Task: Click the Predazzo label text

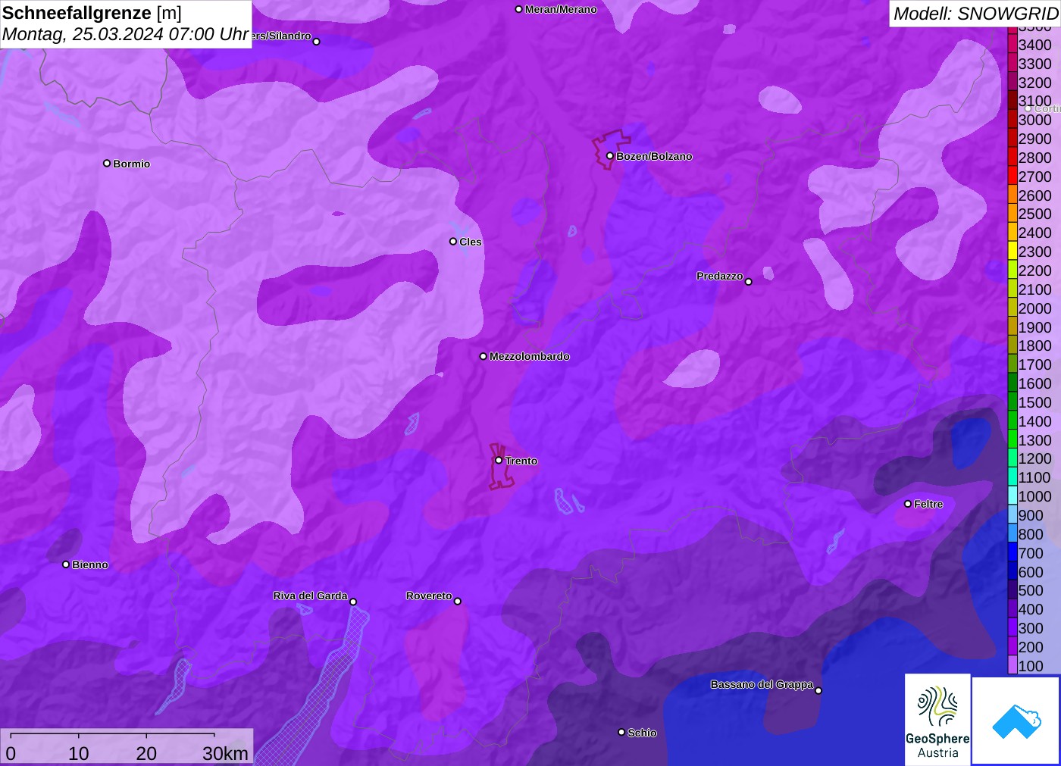Action: (720, 276)
